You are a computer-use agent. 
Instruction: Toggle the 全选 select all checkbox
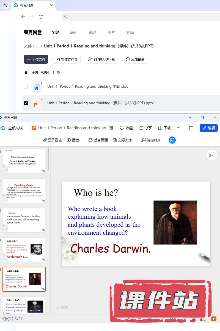pos(26,73)
